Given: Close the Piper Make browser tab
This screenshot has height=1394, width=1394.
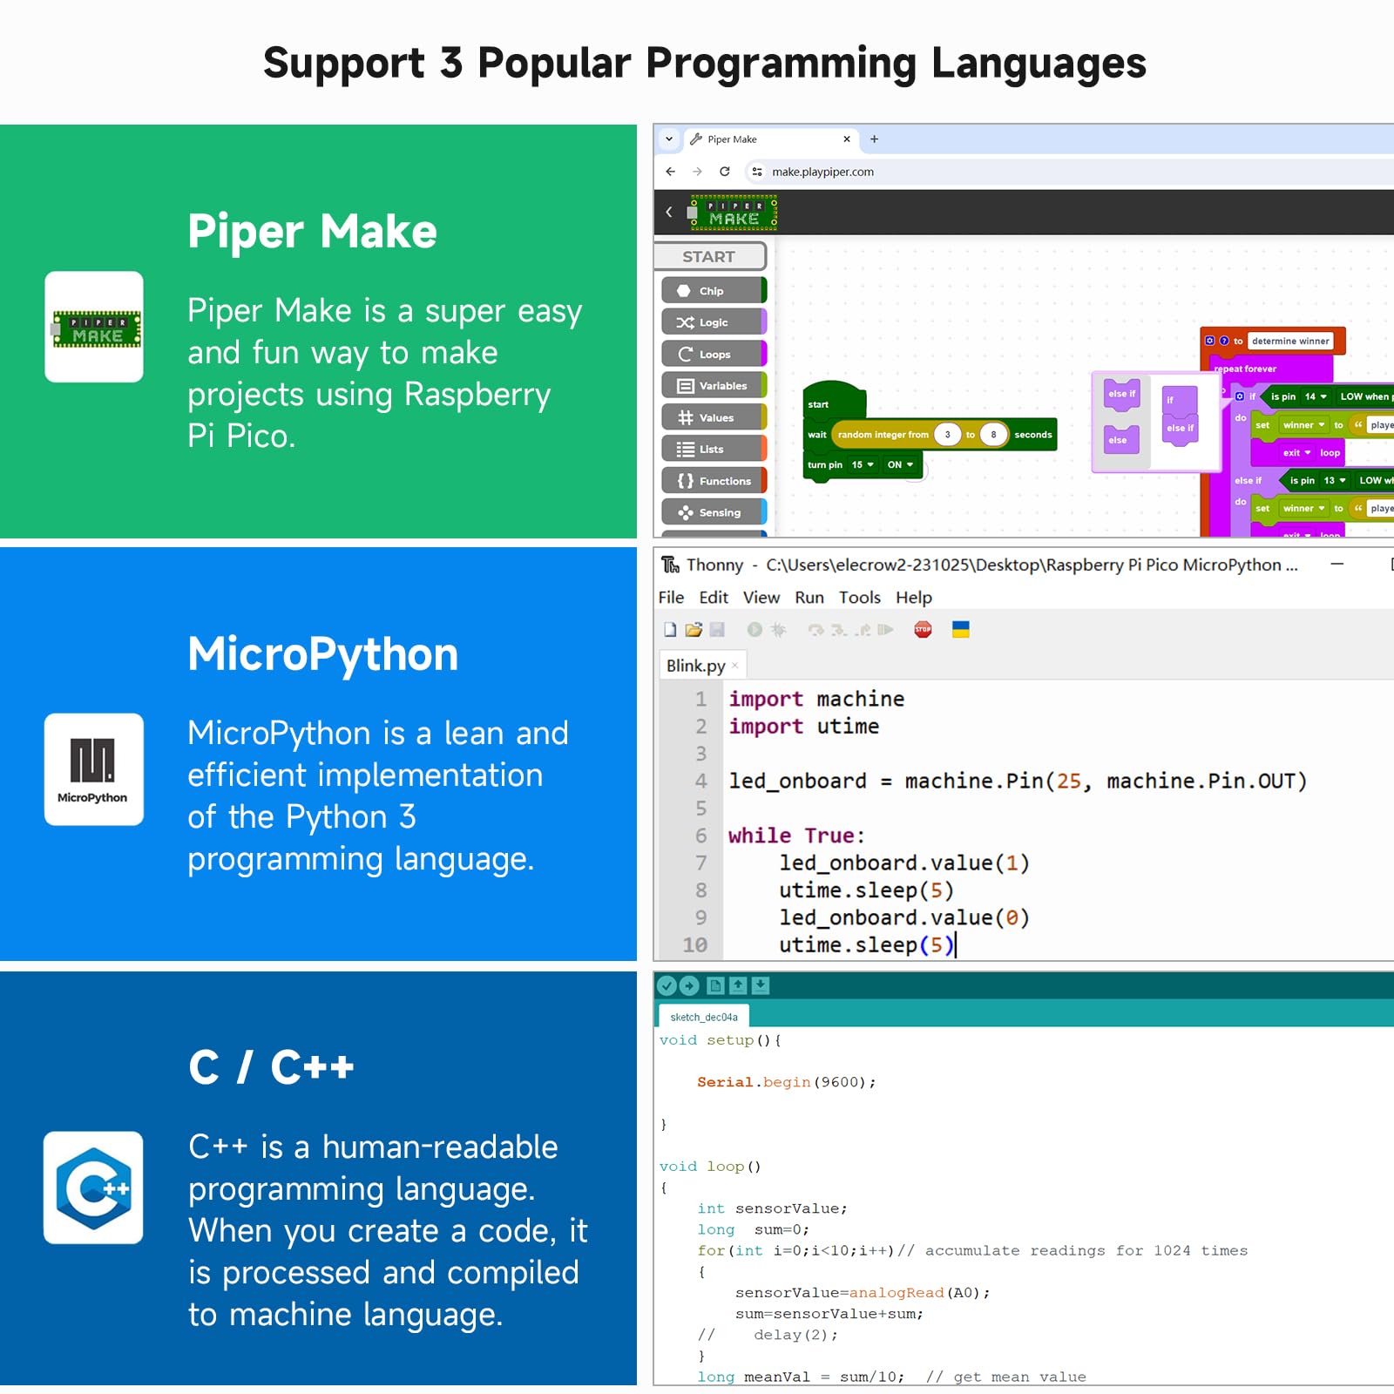Looking at the screenshot, I should pos(846,139).
